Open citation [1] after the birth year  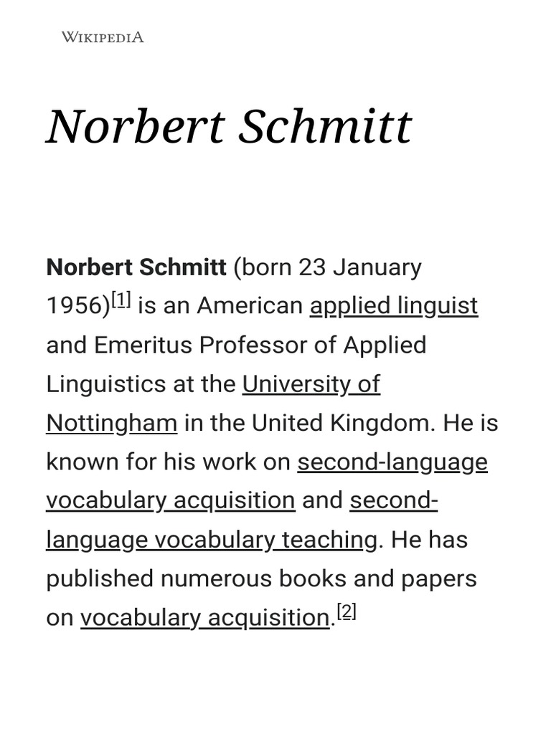tap(121, 302)
